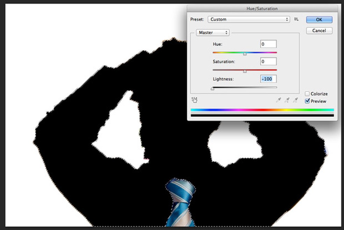Click the blue striped tie in image
Viewport: 344px width, 230px height.
180,203
